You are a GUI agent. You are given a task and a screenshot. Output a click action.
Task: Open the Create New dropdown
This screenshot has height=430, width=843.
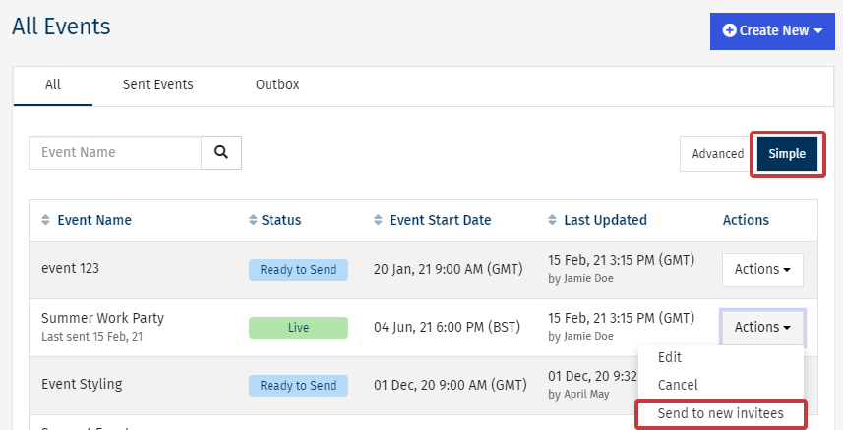pyautogui.click(x=772, y=30)
